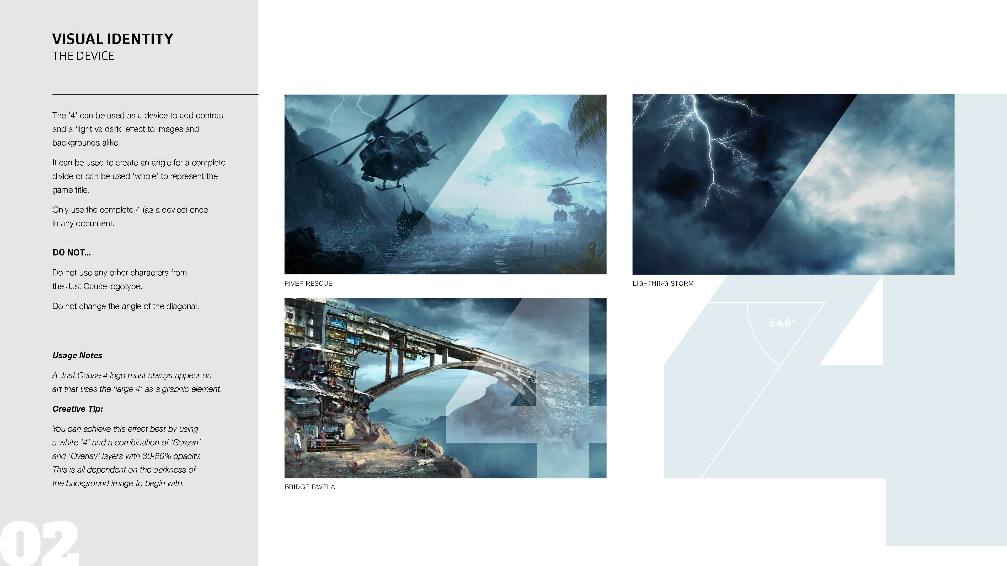Click the Usage Notes heading
This screenshot has width=1007, height=566.
[x=77, y=356]
